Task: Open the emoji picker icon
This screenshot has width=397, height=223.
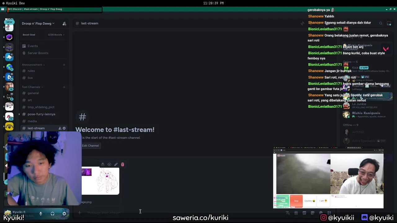Action: 321,213
